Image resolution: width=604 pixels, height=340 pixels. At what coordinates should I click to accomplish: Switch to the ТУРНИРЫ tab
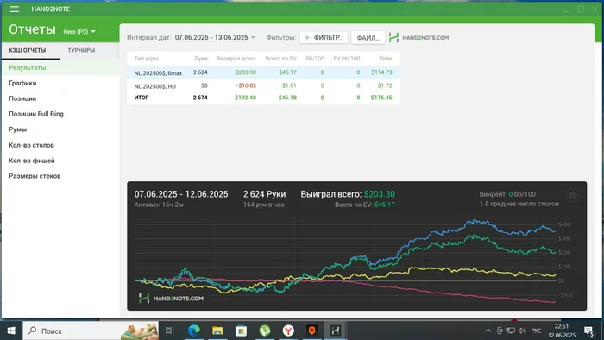coord(81,50)
